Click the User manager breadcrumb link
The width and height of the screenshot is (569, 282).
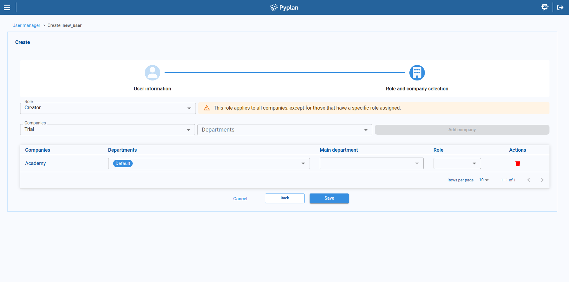point(26,25)
